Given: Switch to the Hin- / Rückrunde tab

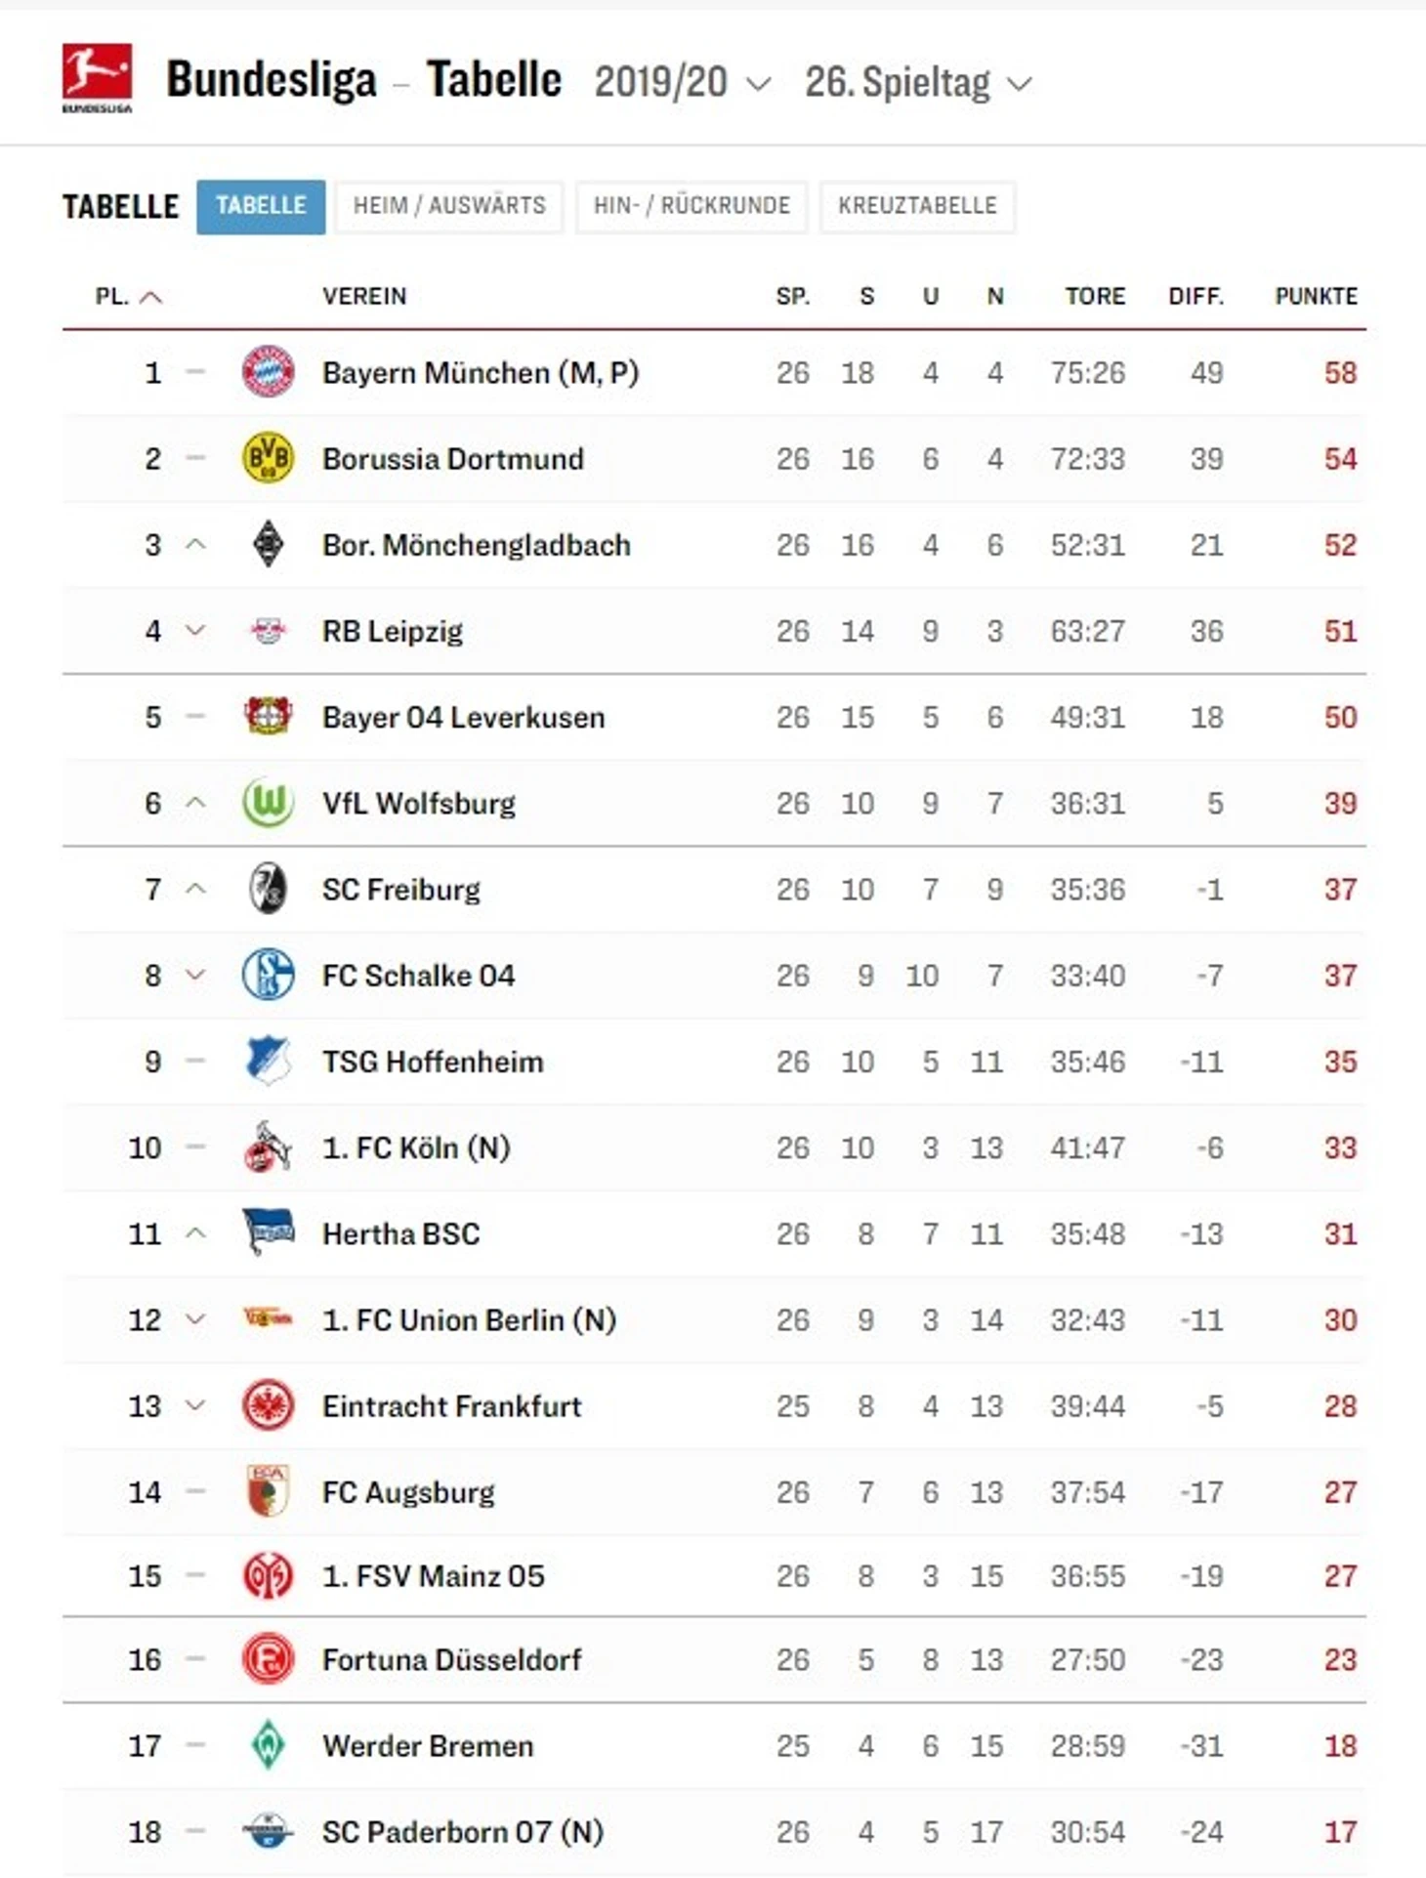Looking at the screenshot, I should [692, 206].
